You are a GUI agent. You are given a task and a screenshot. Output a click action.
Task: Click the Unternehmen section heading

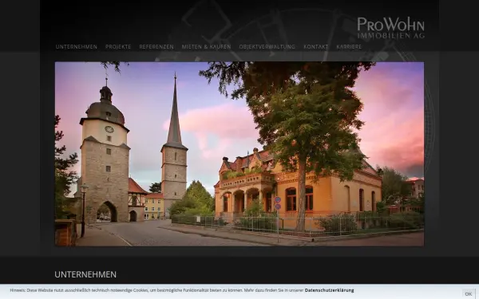click(85, 274)
